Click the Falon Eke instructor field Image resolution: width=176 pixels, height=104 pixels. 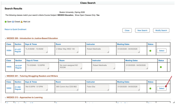[98, 88]
